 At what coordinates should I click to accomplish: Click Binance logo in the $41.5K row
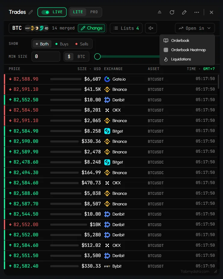[x=107, y=89]
